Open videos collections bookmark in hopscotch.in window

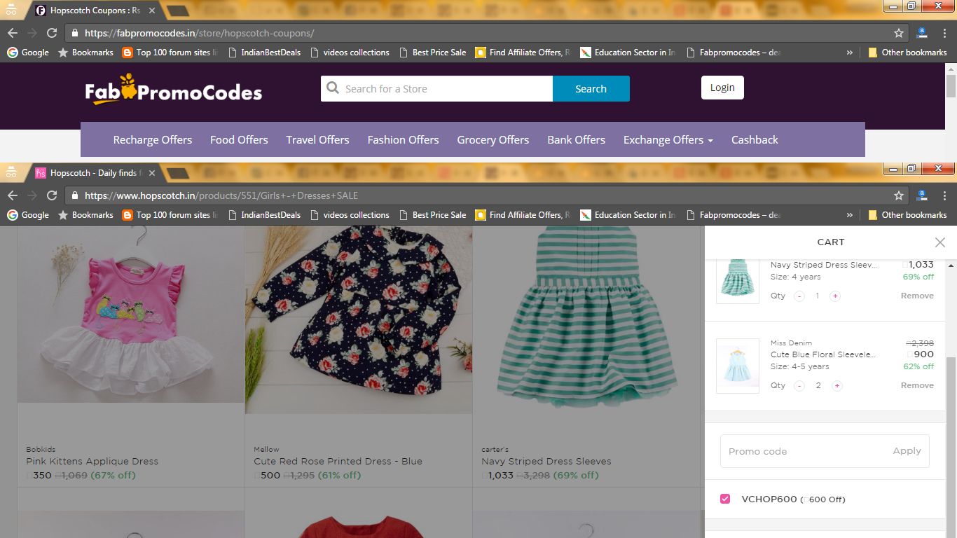click(350, 215)
